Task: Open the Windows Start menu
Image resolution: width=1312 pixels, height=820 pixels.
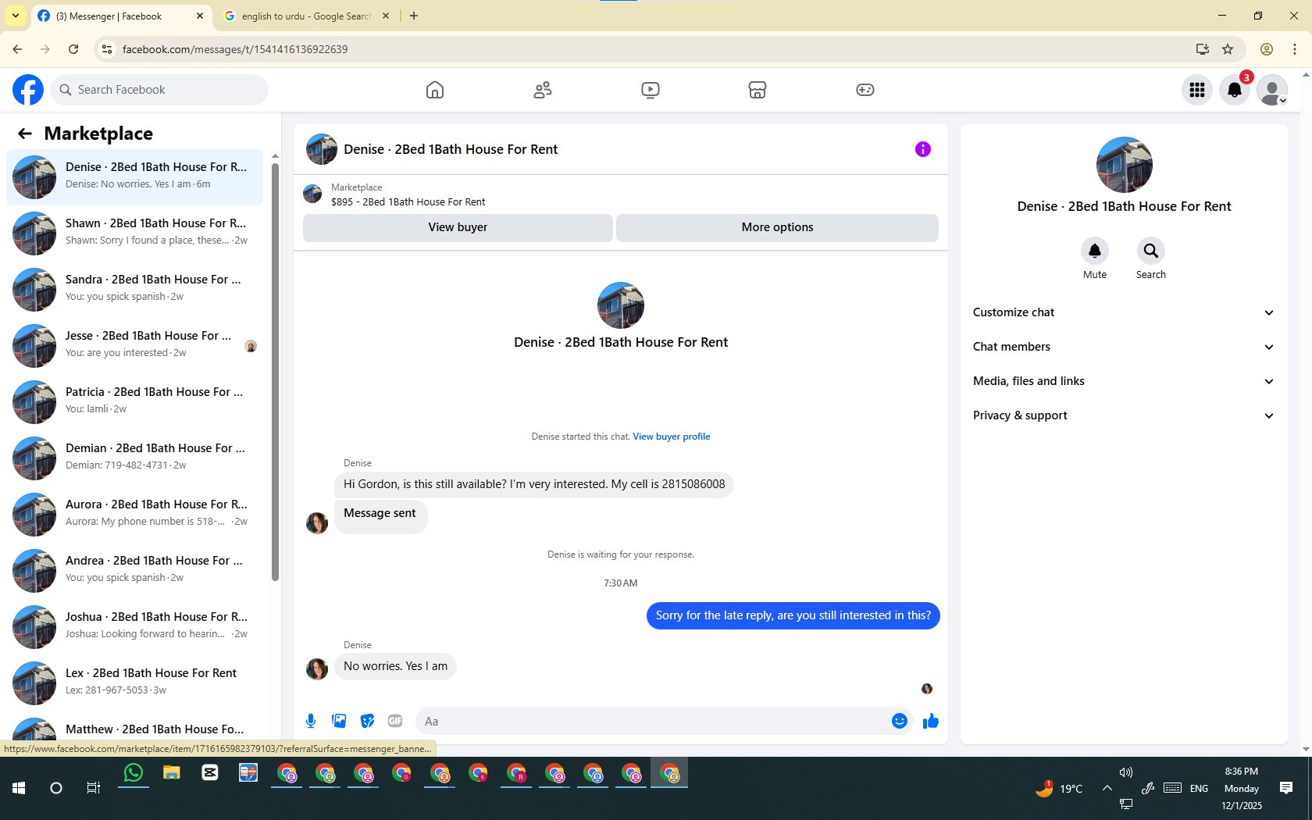Action: [x=19, y=788]
